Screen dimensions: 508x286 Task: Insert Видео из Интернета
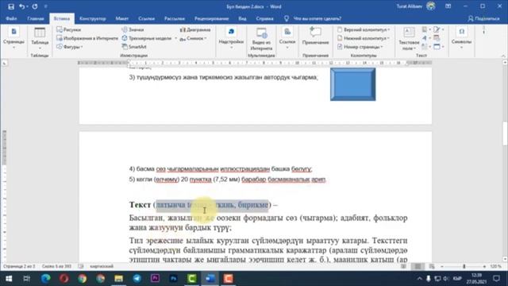tap(261, 39)
